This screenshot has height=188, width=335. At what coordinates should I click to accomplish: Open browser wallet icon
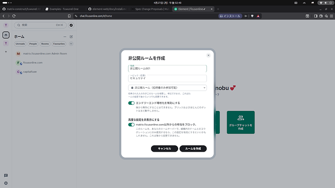click(x=321, y=16)
